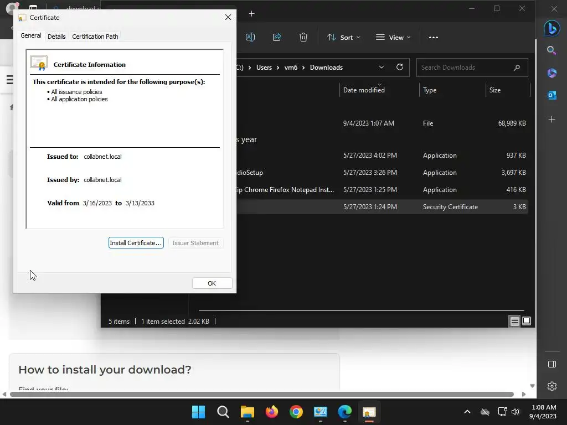
Task: Select the General tab
Action: (x=31, y=35)
